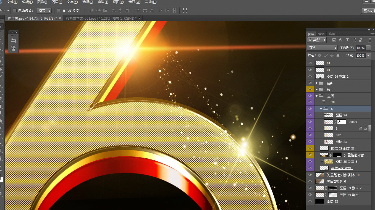Filter layers by type layer icon
This screenshot has height=210, width=375.
347,40
